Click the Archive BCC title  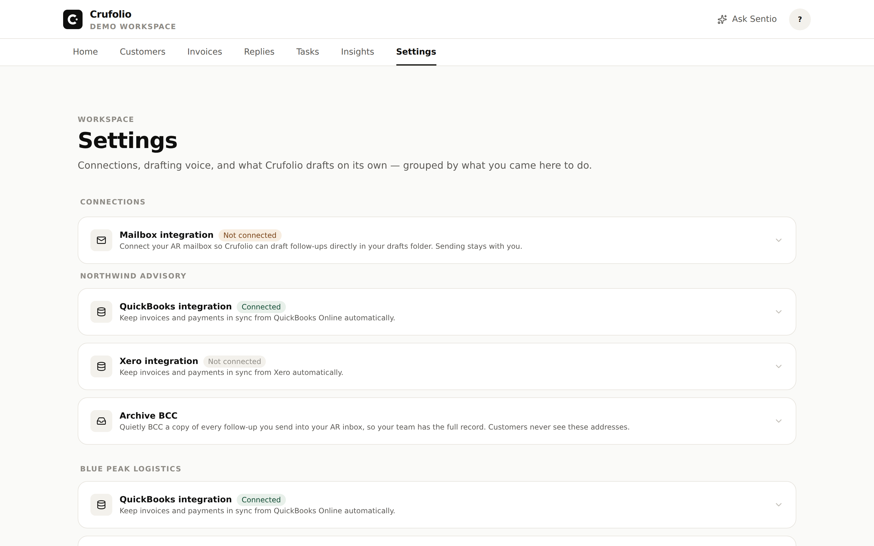148,415
